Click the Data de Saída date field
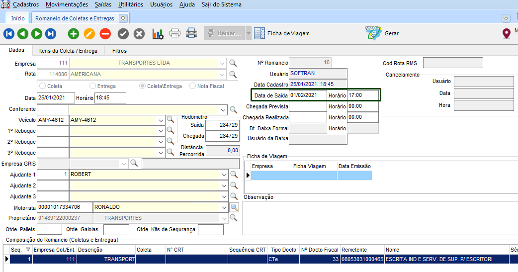This screenshot has height=272, width=518. pos(308,95)
